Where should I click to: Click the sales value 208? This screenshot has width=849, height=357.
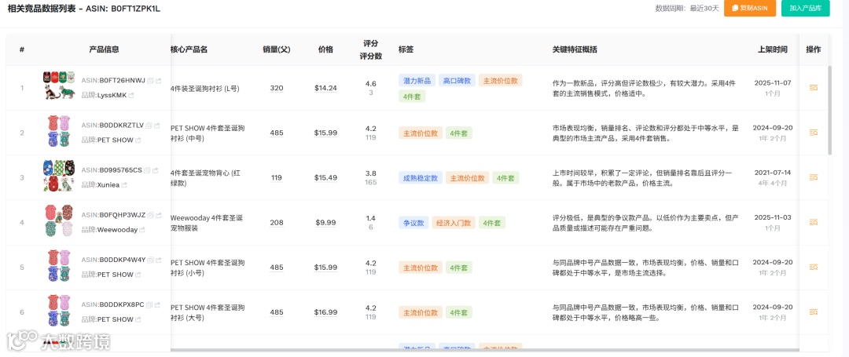[x=277, y=223]
